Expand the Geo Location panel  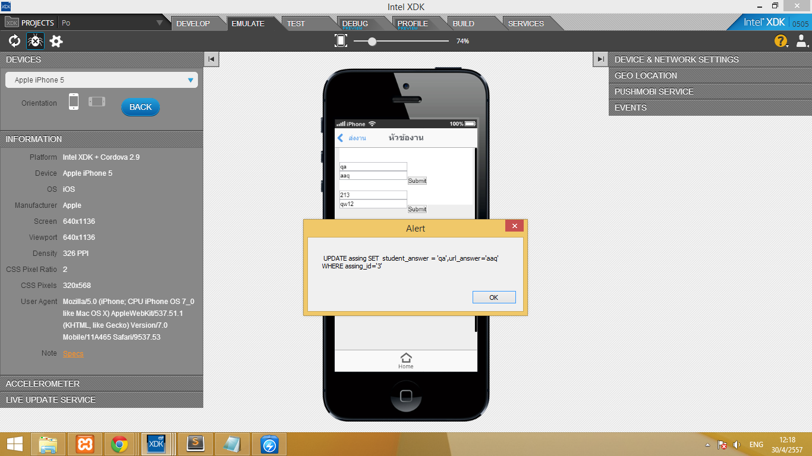click(710, 75)
